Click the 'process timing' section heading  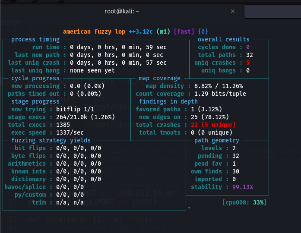point(35,39)
